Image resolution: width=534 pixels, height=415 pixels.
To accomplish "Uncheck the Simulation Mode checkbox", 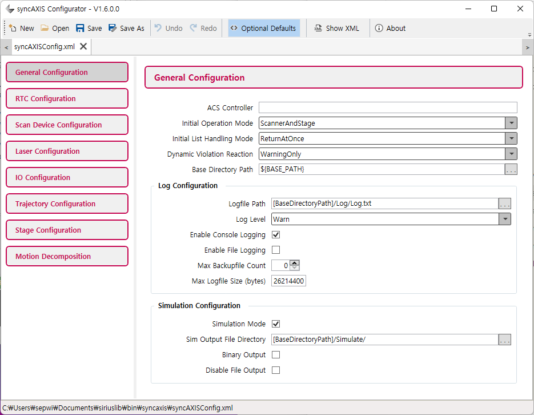I will (x=276, y=324).
